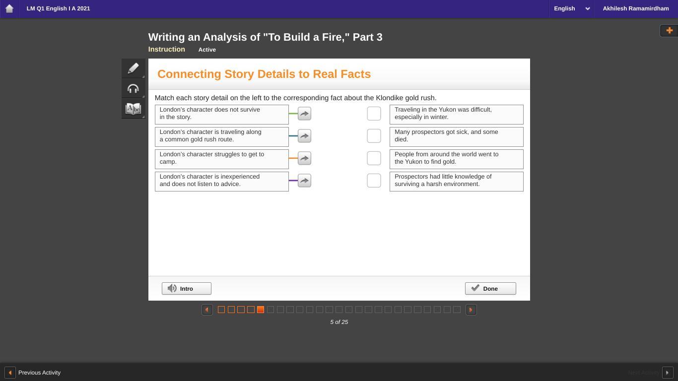Select the pencil highlighter tool
Viewport: 678px width, 381px height.
point(133,68)
